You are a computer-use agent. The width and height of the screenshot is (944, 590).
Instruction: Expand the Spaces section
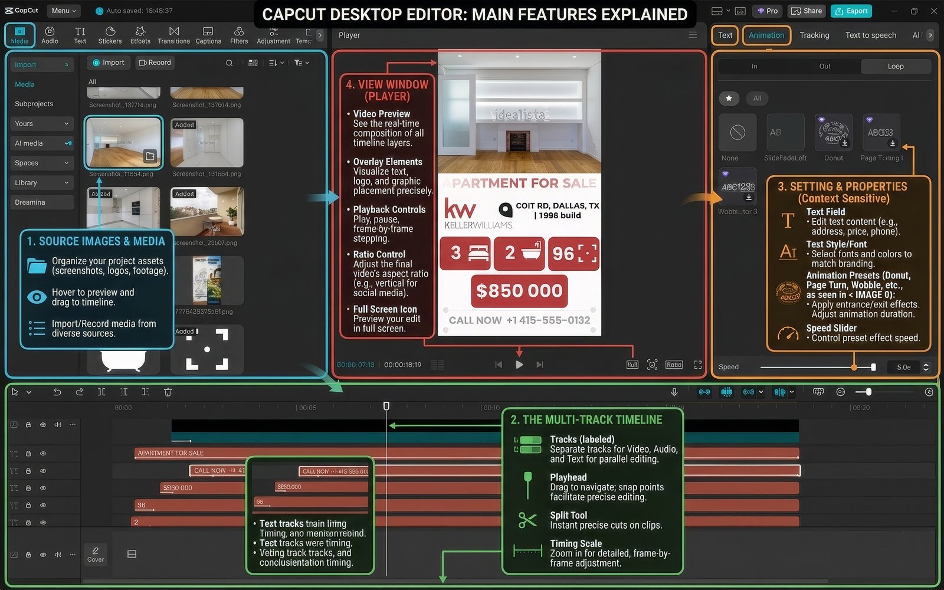click(x=42, y=163)
